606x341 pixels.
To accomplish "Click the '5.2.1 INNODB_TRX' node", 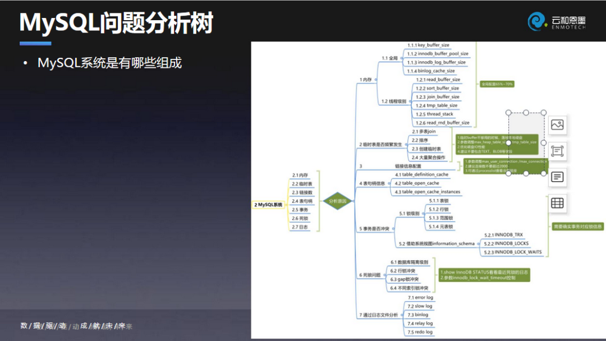I will pos(503,235).
